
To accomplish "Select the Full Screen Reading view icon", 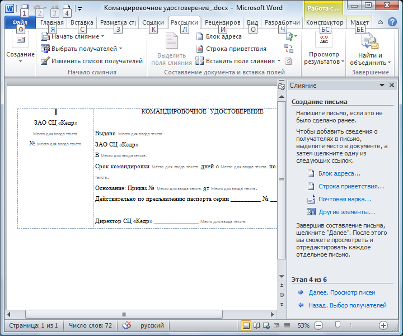I will point(256,325).
